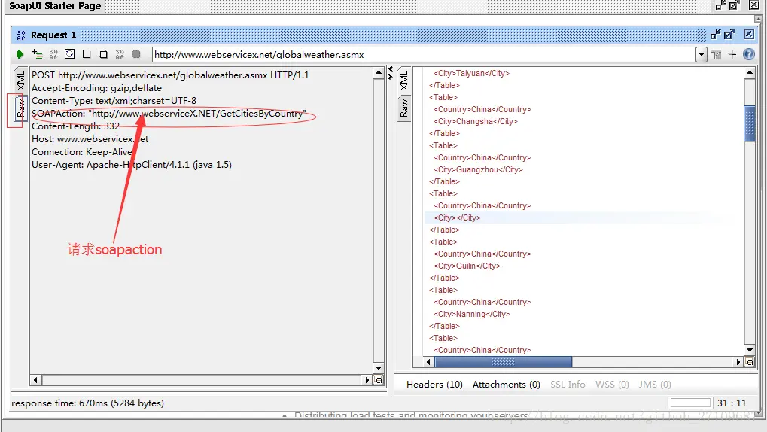Click the second greyed SOAP icon in toolbar
This screenshot has width=767, height=432.
point(120,54)
